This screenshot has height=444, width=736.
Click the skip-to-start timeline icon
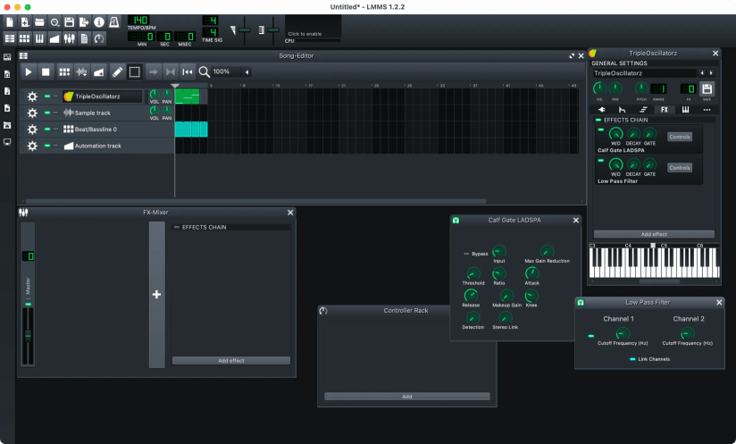click(x=188, y=71)
